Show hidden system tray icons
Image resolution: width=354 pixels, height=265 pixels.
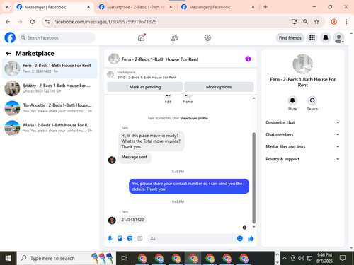coord(285,258)
